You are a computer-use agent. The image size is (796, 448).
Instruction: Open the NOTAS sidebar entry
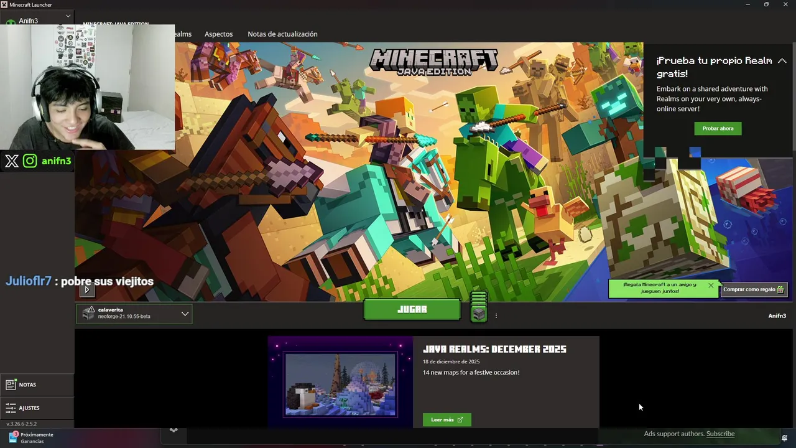(37, 385)
